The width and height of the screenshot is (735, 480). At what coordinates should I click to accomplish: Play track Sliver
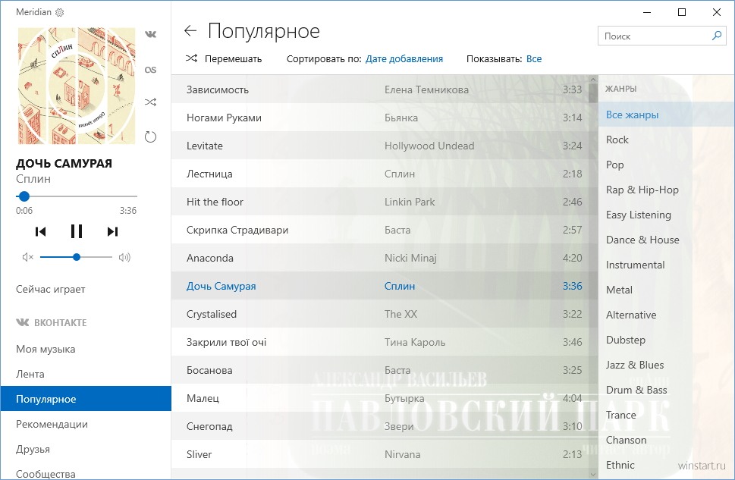click(x=381, y=454)
